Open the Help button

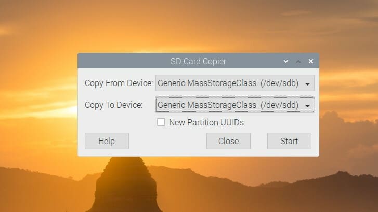(x=107, y=141)
